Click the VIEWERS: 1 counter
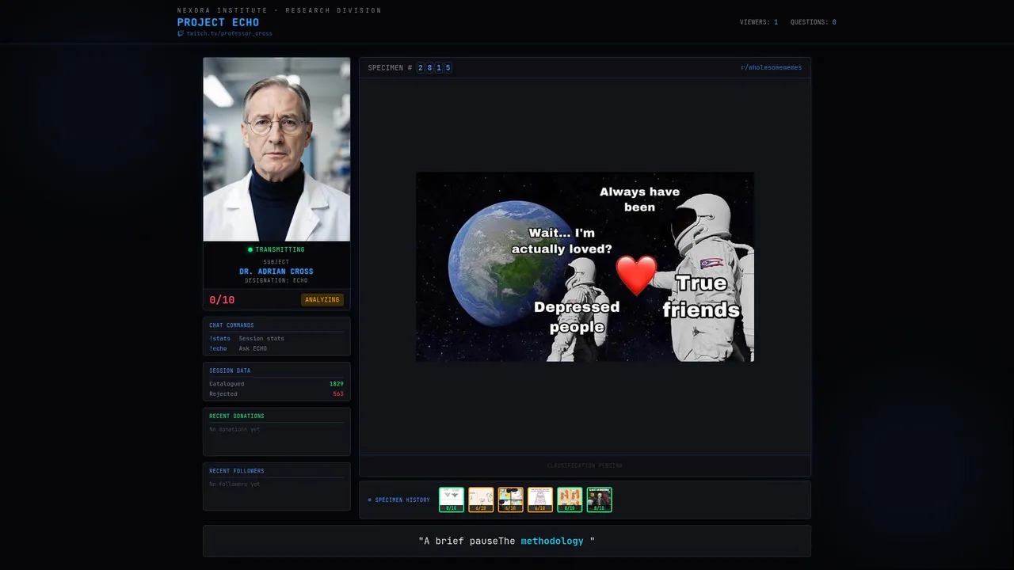Viewport: 1014px width, 570px height. pyautogui.click(x=759, y=22)
